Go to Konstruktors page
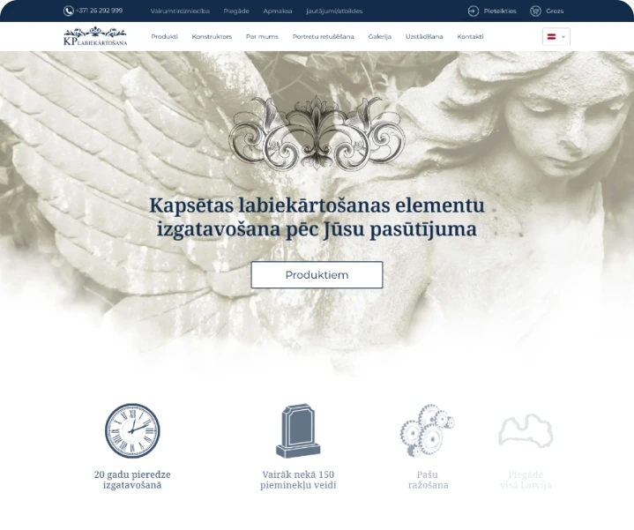 pos(212,36)
